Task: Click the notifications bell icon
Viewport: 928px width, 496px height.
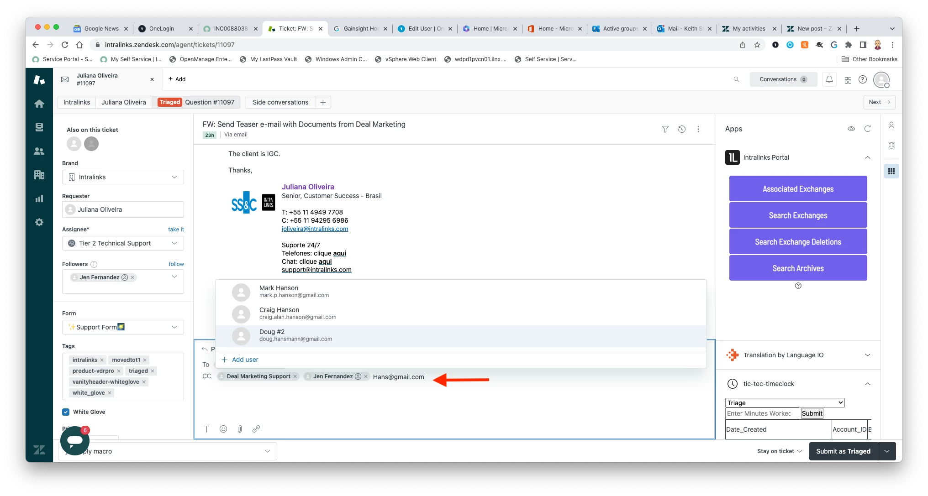Action: [829, 79]
